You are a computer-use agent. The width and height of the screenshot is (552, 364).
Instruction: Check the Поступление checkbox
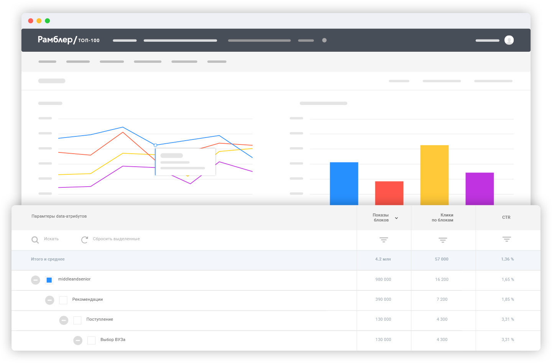[77, 320]
